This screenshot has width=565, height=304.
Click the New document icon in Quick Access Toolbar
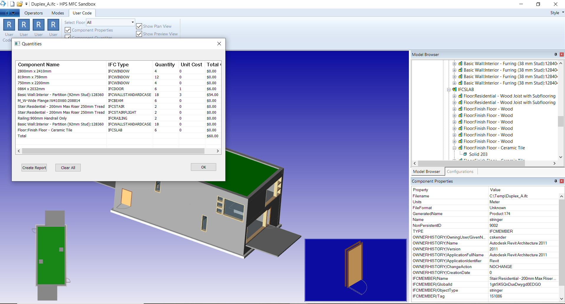tap(12, 4)
